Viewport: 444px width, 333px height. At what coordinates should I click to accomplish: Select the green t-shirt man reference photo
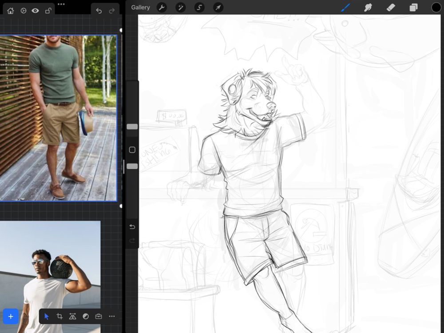pos(58,118)
